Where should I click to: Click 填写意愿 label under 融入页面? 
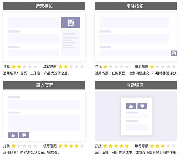50,146
